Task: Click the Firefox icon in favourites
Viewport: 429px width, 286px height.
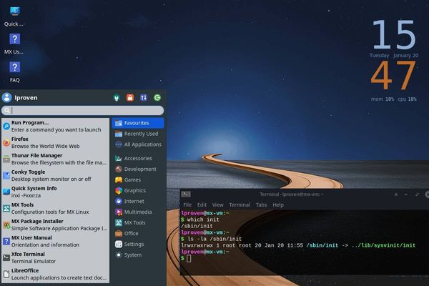Action: coord(6,142)
